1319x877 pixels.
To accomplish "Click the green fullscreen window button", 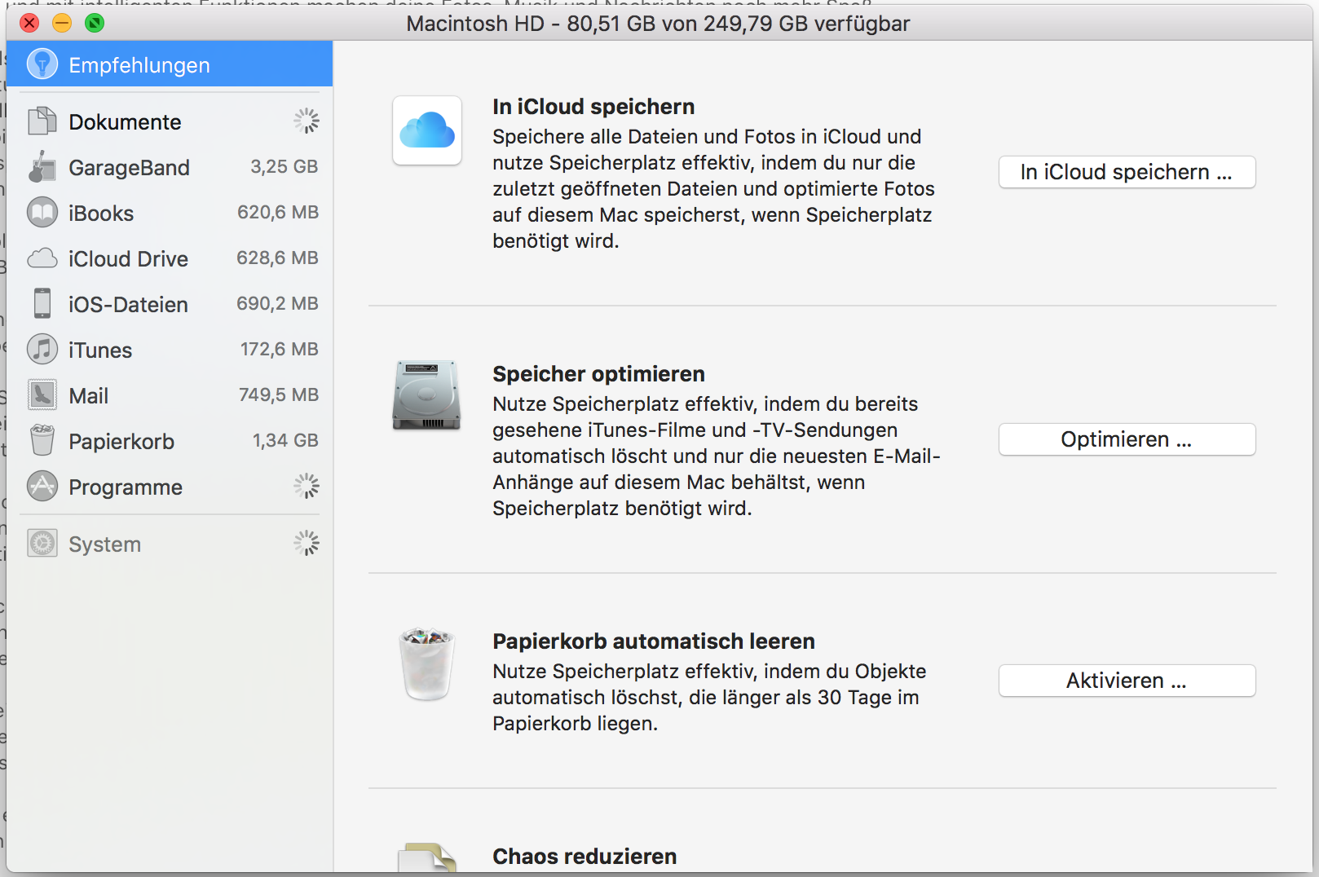I will [95, 23].
